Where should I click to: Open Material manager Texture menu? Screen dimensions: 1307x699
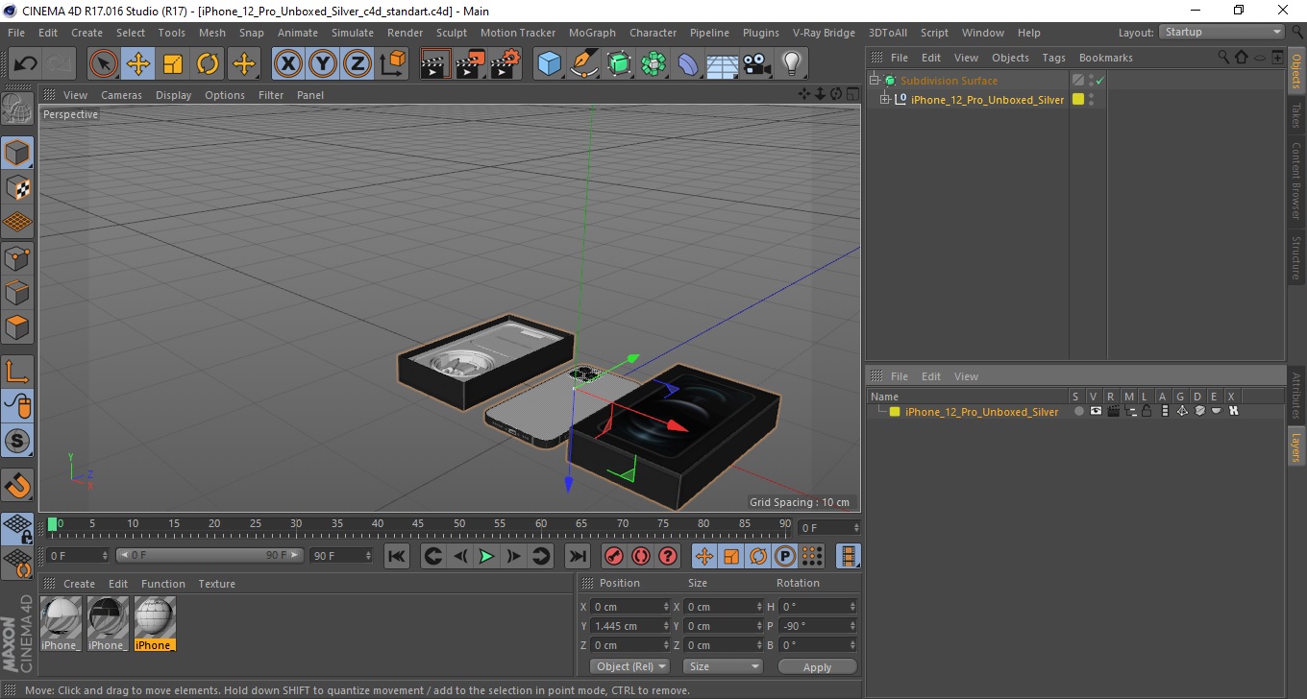pyautogui.click(x=216, y=584)
